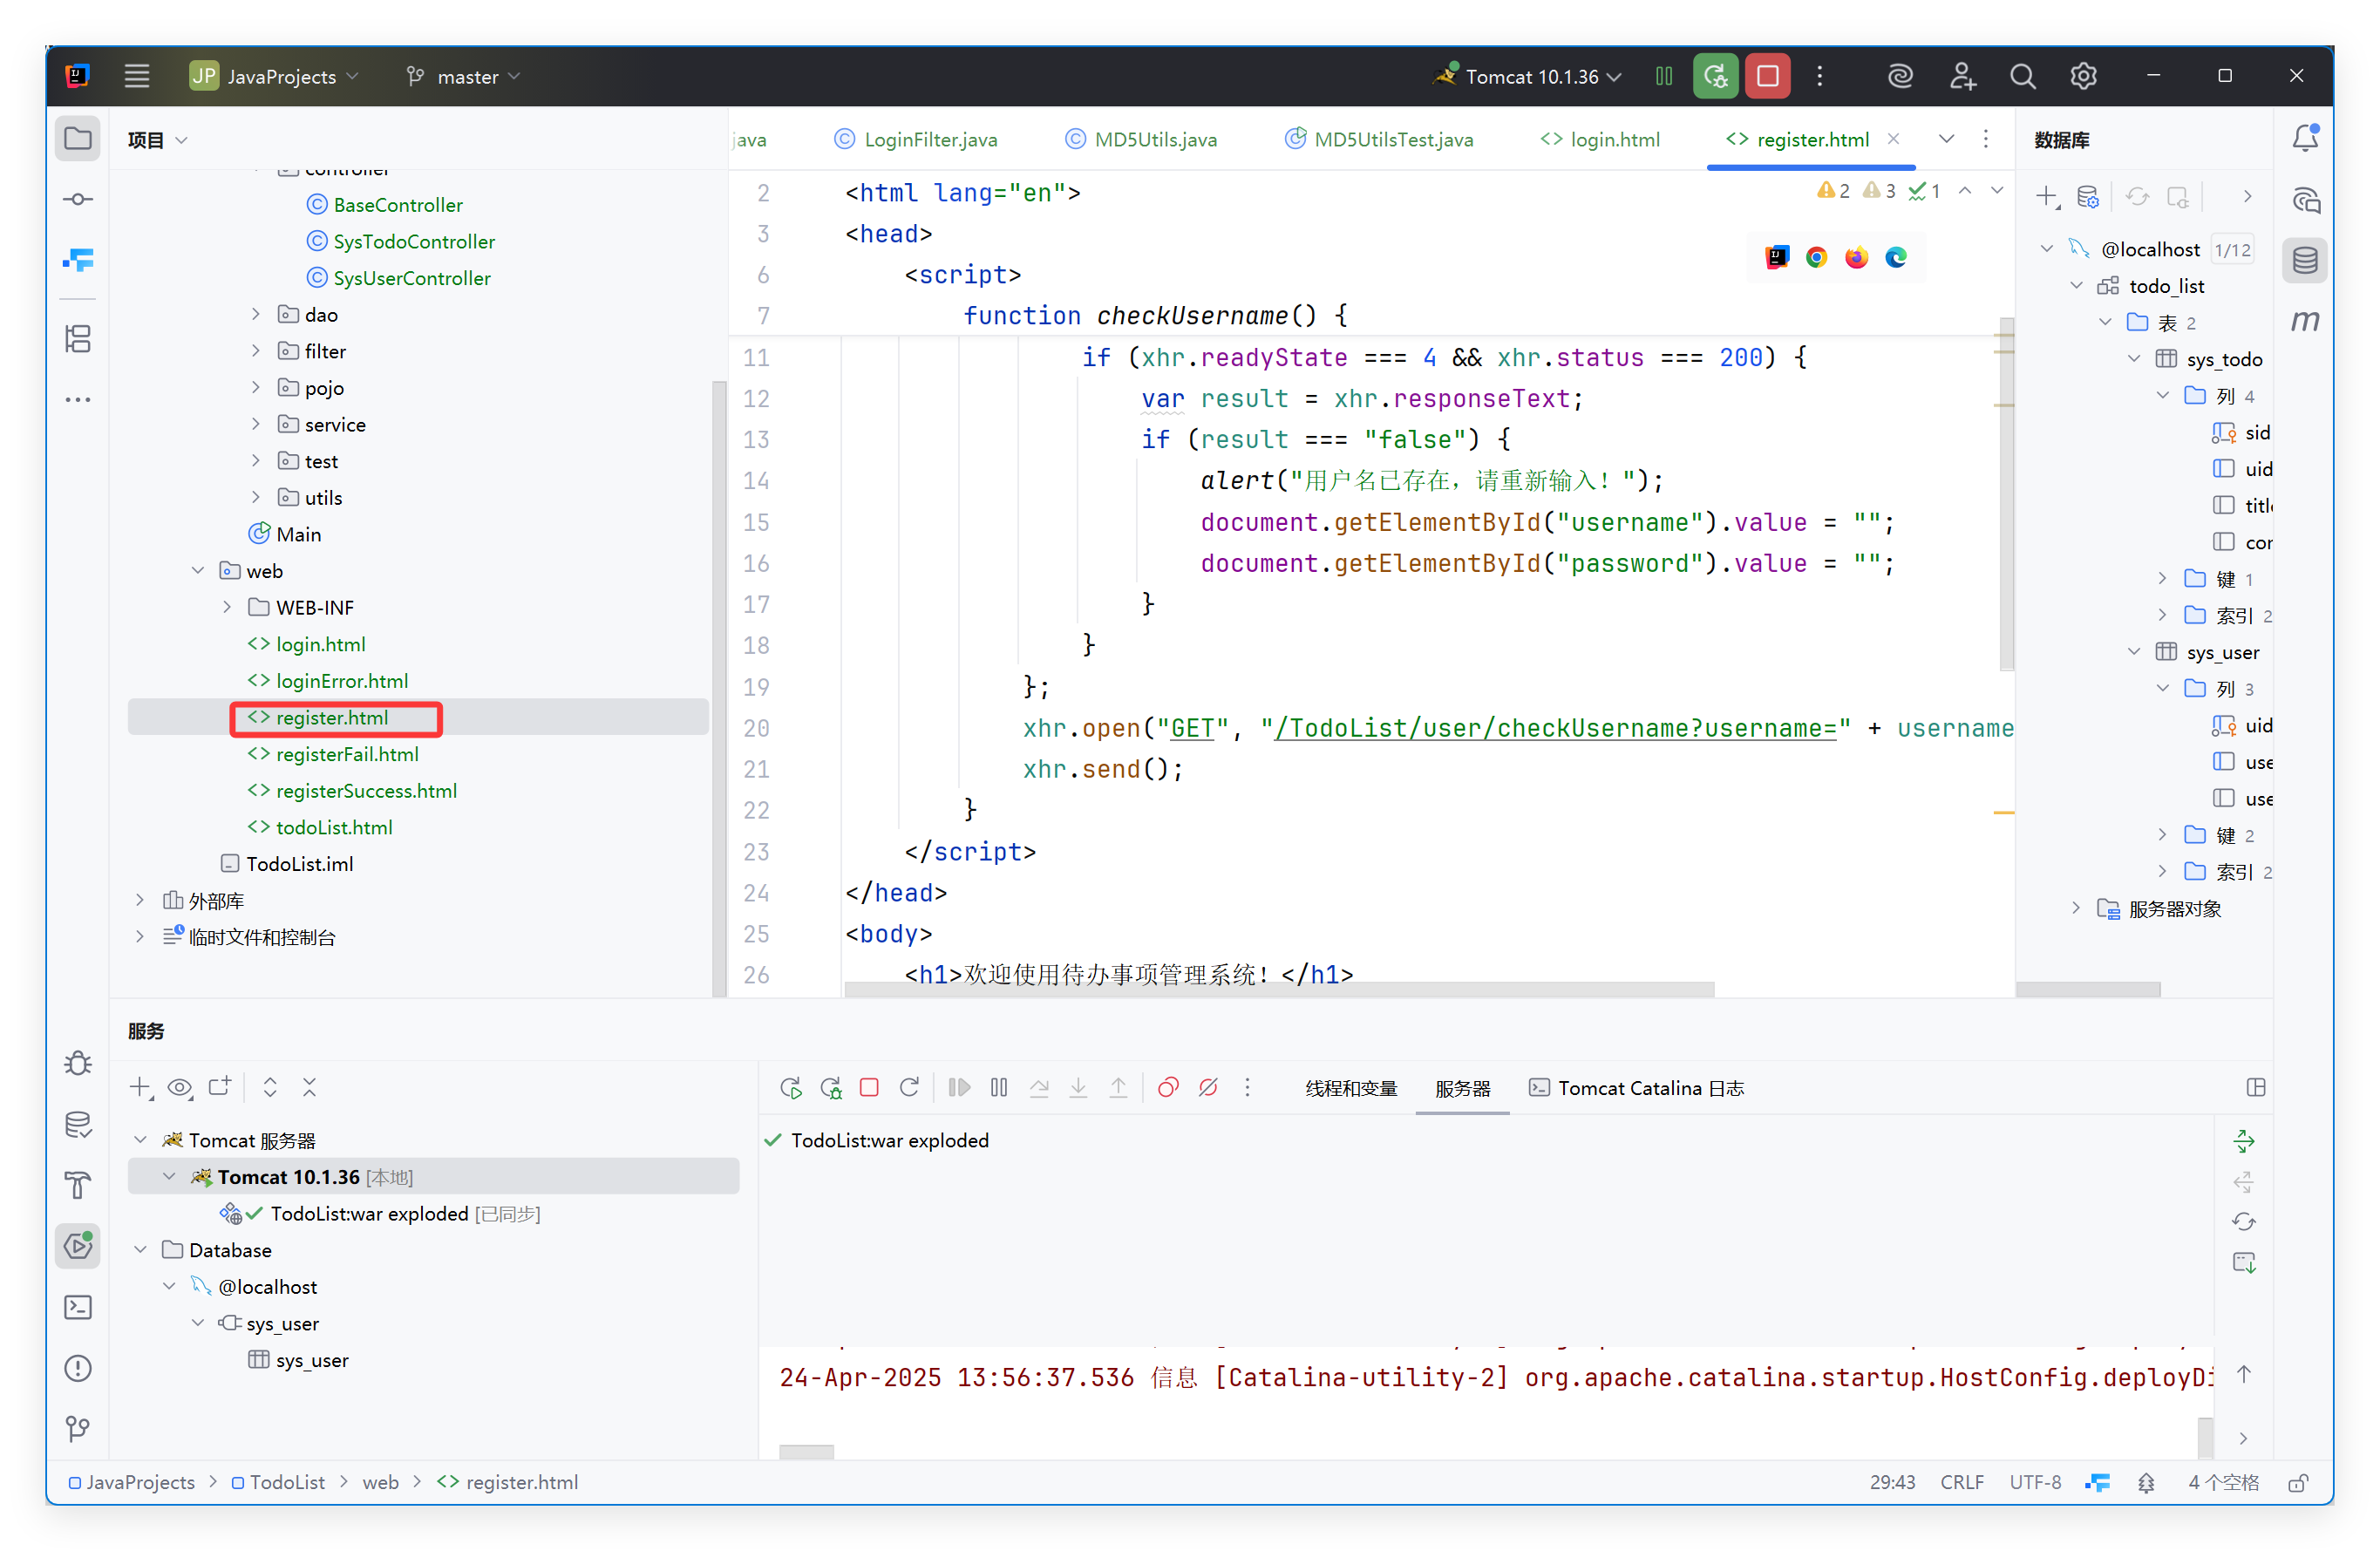Screen dimensions: 2380x1551
Task: Collapse the sys_todo table node
Action: pos(2134,358)
